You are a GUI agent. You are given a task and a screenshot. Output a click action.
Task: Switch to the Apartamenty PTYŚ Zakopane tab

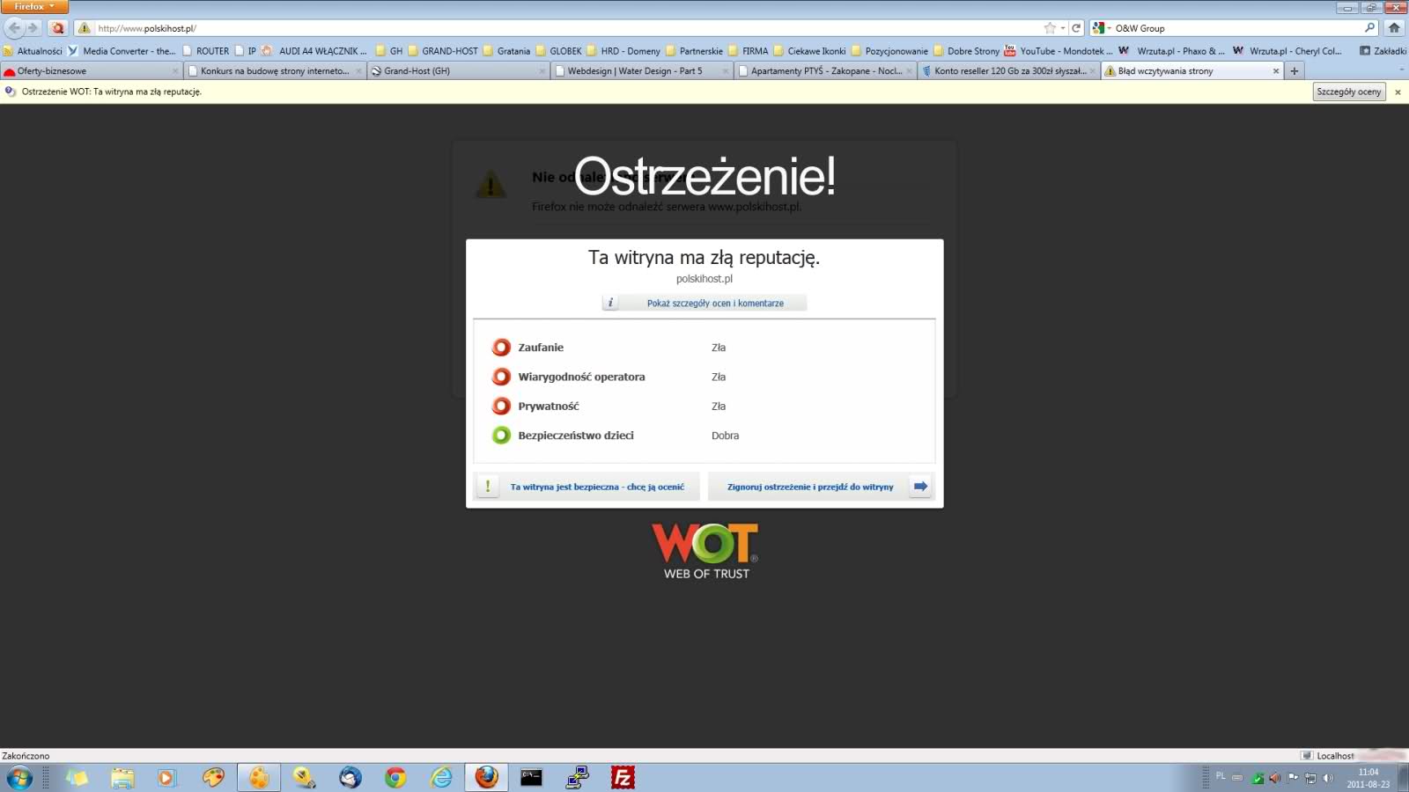pyautogui.click(x=825, y=71)
